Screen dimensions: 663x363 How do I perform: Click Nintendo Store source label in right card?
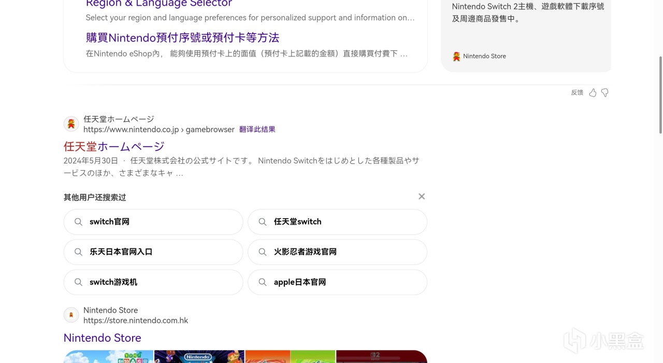click(x=484, y=56)
